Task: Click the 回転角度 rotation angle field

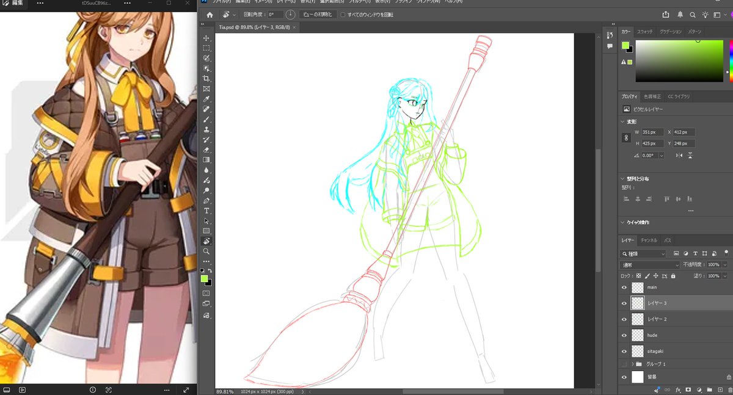Action: point(275,14)
